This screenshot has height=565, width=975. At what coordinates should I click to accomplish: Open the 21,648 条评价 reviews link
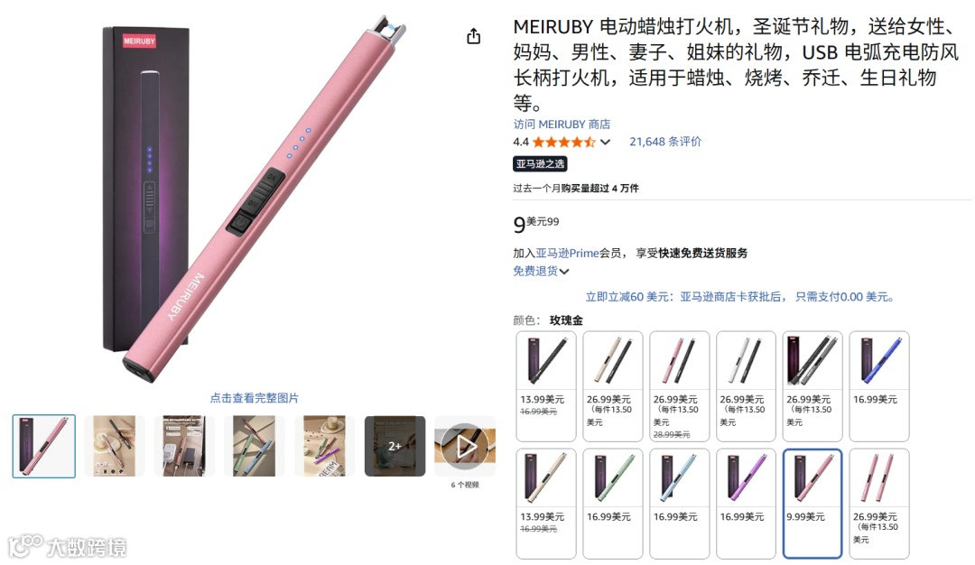pyautogui.click(x=665, y=142)
